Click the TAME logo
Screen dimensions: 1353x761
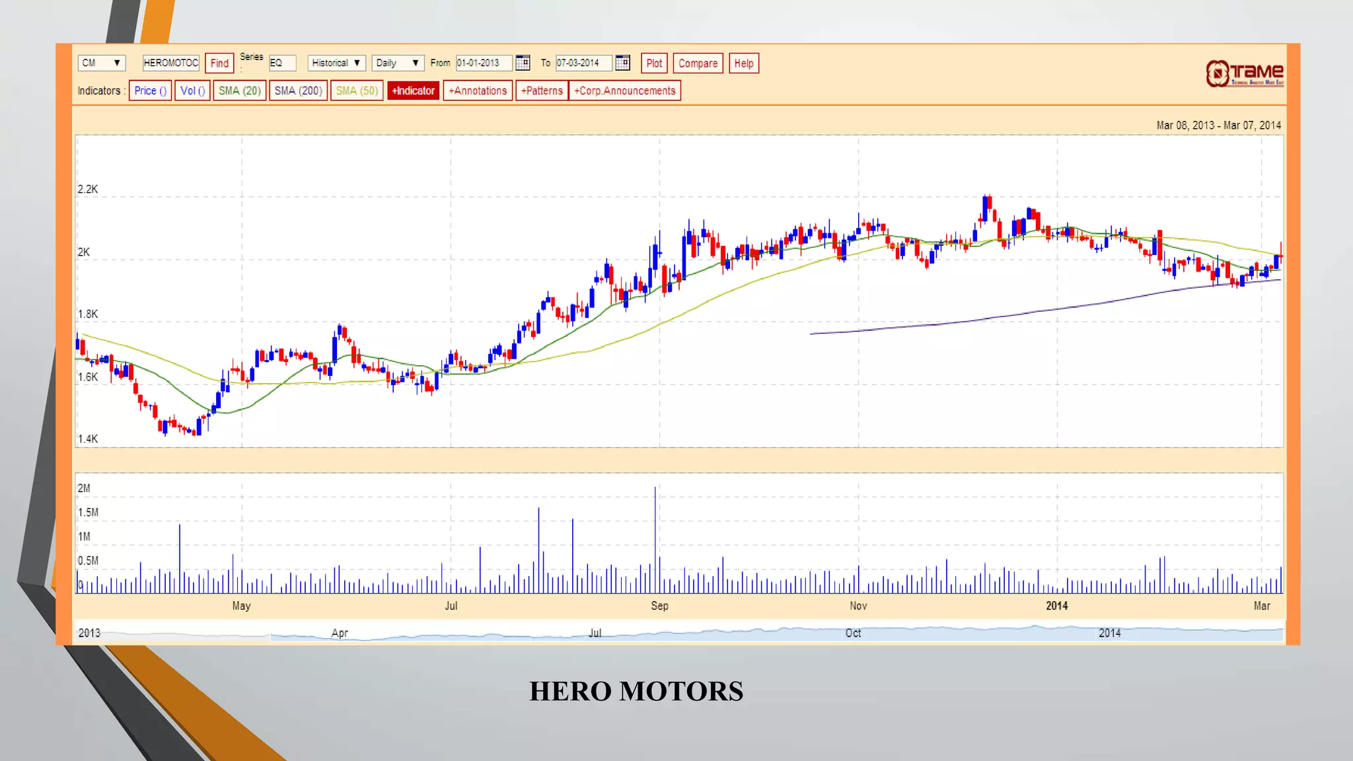pyautogui.click(x=1245, y=73)
